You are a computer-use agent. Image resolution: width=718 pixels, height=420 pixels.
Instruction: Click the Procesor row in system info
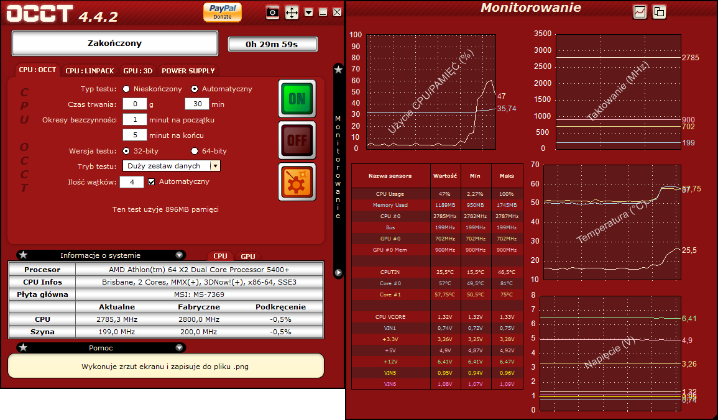tap(166, 270)
